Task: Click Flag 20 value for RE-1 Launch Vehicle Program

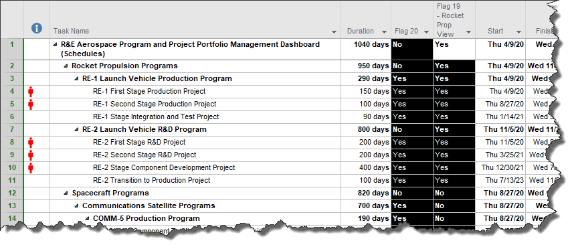Action: tap(412, 79)
